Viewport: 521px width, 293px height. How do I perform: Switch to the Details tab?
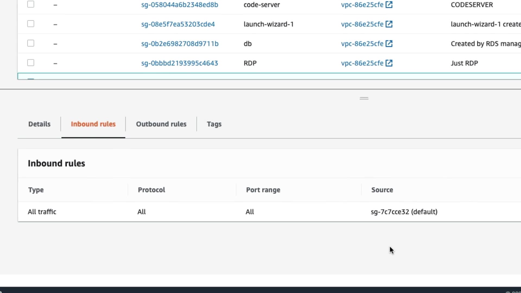[39, 124]
